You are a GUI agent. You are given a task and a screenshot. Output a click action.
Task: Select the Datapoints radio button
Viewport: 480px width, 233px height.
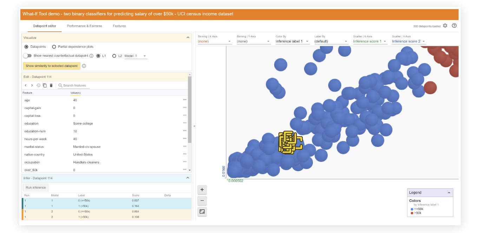26,47
